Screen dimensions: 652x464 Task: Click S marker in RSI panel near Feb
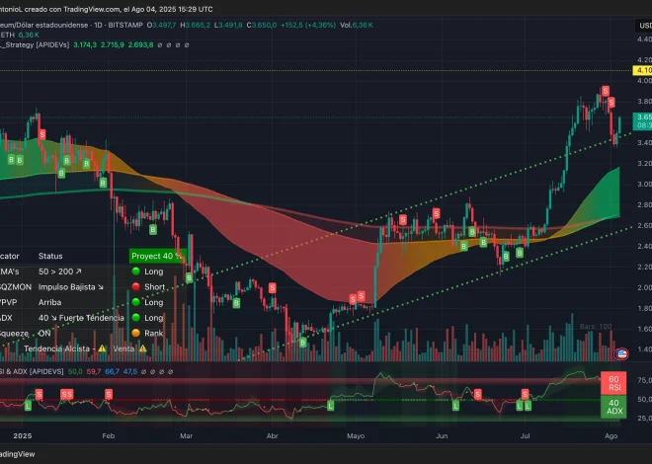pos(109,394)
